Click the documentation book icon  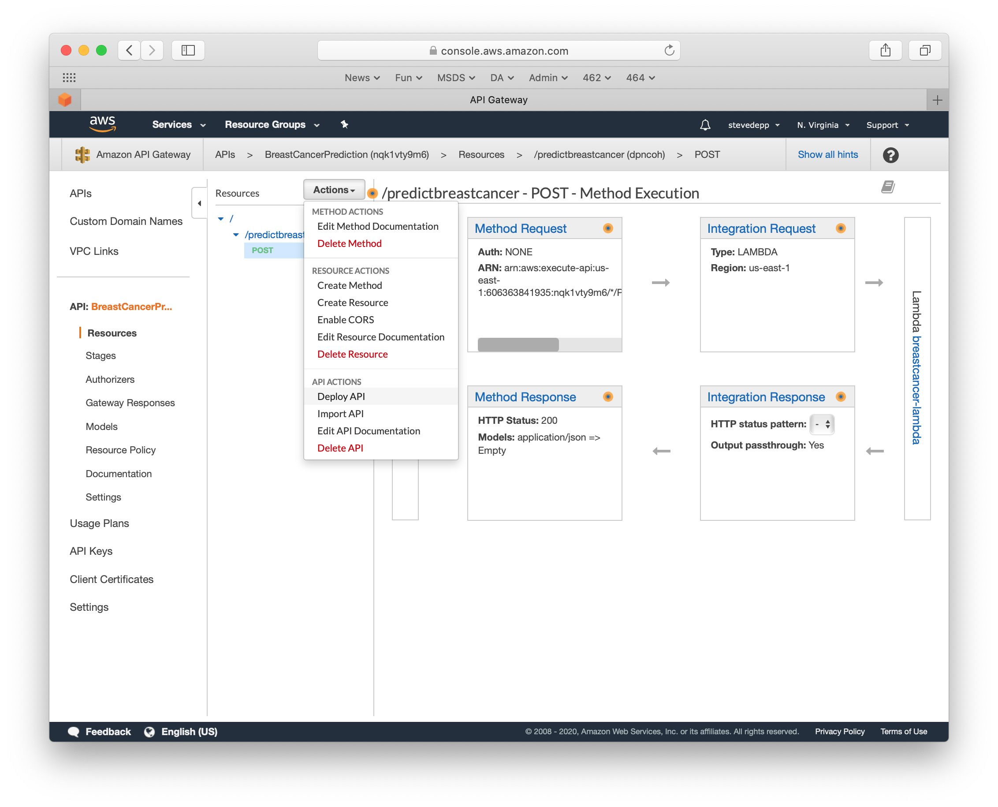887,187
